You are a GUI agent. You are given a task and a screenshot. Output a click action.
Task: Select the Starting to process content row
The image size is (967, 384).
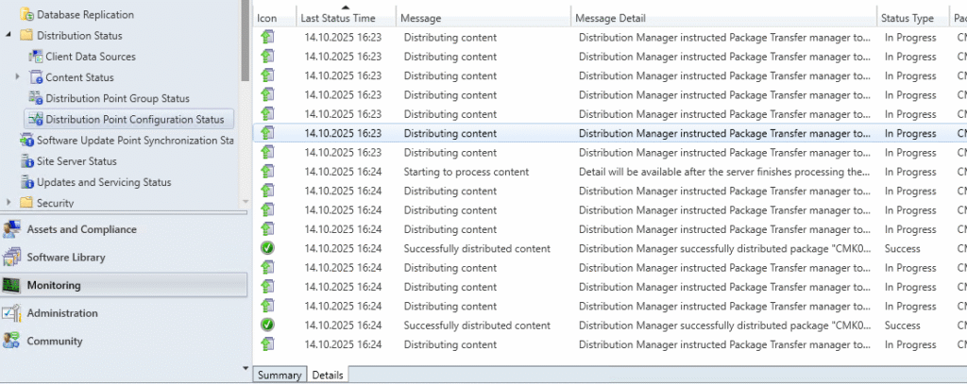pos(466,172)
